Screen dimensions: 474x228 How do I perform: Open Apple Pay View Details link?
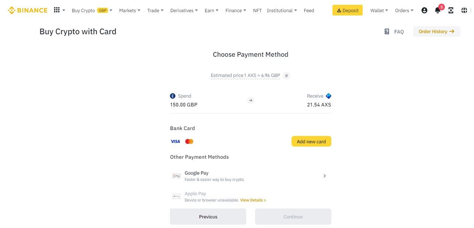coord(253,200)
